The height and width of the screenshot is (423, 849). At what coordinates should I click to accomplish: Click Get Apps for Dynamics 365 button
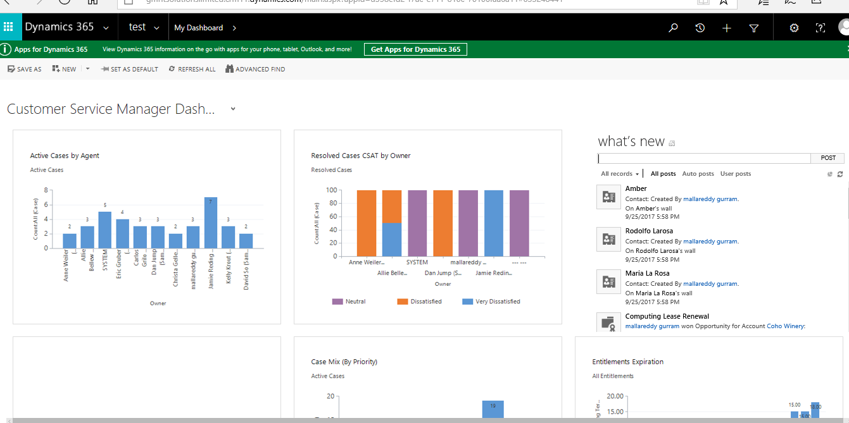pyautogui.click(x=415, y=49)
